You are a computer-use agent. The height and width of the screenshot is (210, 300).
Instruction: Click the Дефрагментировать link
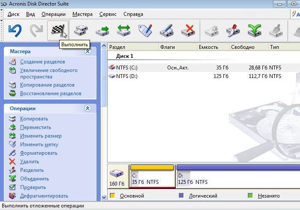pos(44,196)
